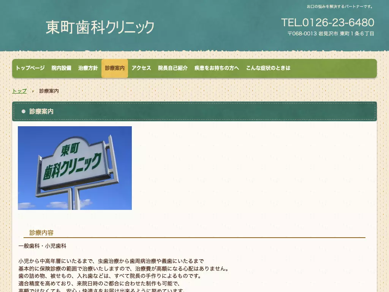Click the 診療内容 subheading
Viewport: 389px width, 292px height.
[41, 233]
